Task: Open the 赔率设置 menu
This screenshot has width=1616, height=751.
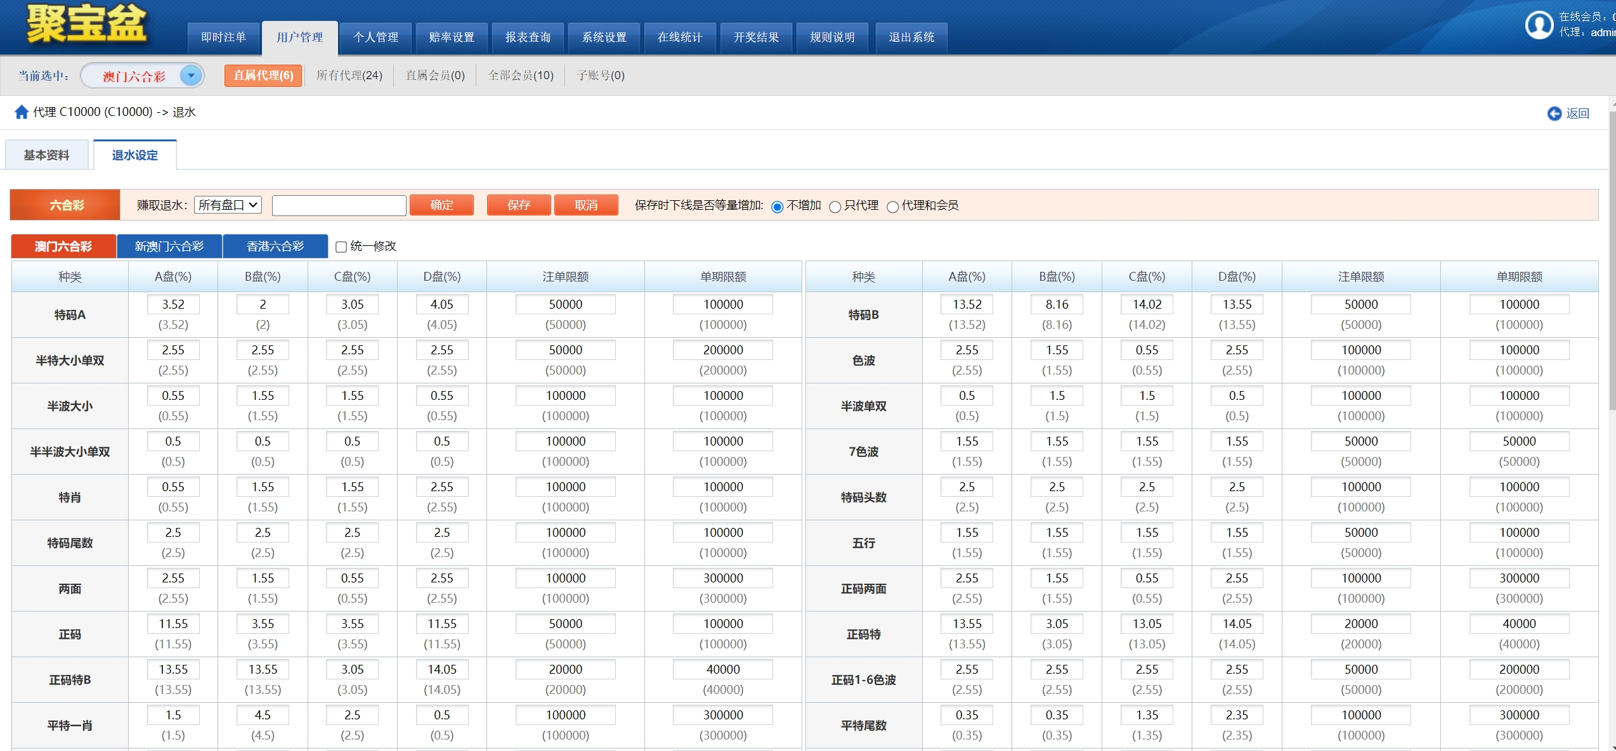Action: pyautogui.click(x=452, y=37)
